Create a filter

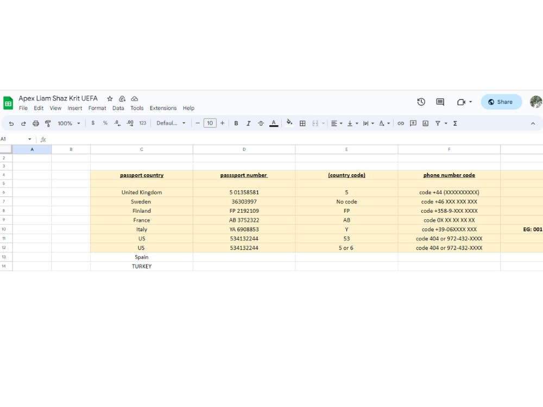pyautogui.click(x=438, y=123)
